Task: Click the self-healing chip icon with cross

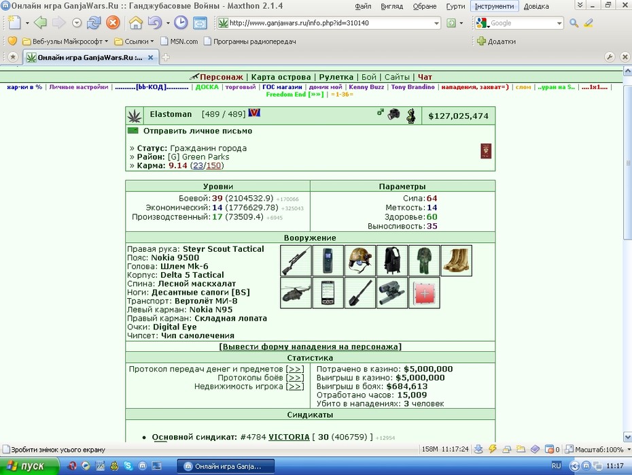Action: tap(424, 293)
